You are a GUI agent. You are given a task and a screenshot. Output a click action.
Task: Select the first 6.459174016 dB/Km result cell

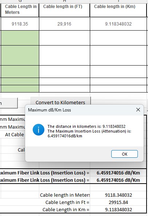(x=118, y=173)
